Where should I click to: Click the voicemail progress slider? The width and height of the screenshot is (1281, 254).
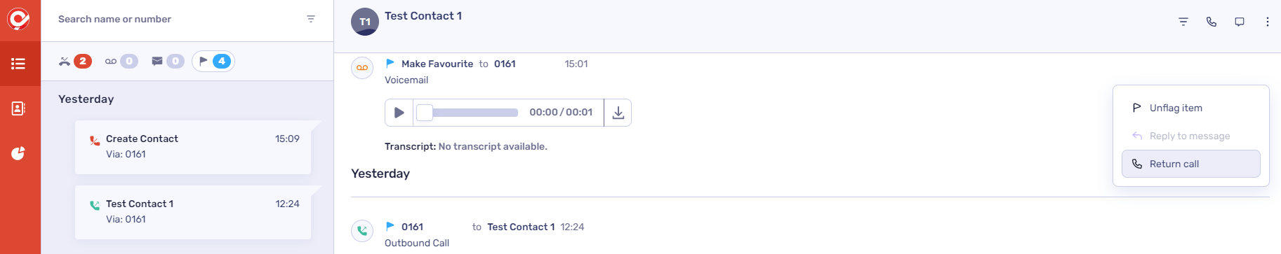point(467,113)
